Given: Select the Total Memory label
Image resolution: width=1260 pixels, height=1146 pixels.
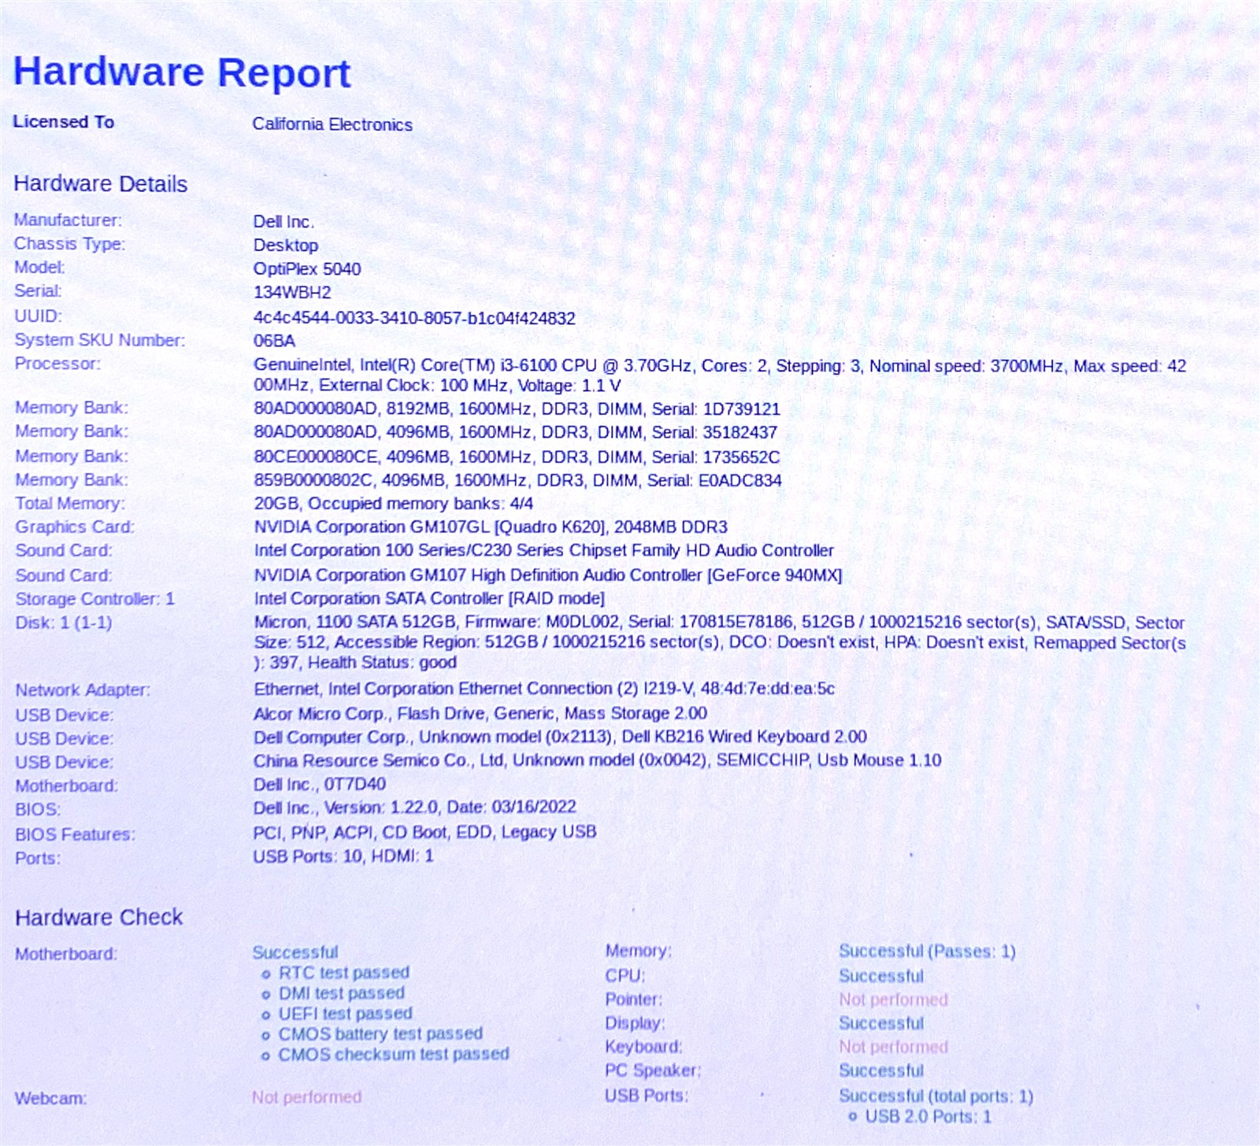Looking at the screenshot, I should (x=70, y=503).
